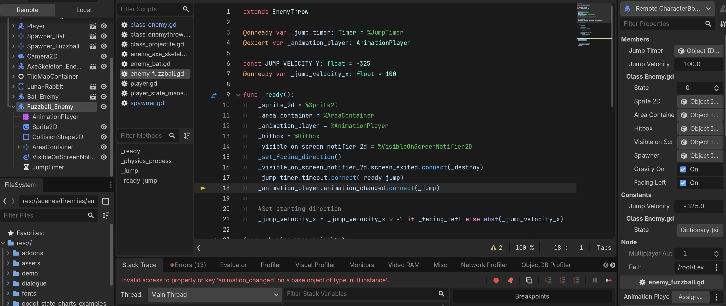This screenshot has width=726, height=306.
Task: Click the override arrow icon beside _ready
Action: 214,95
